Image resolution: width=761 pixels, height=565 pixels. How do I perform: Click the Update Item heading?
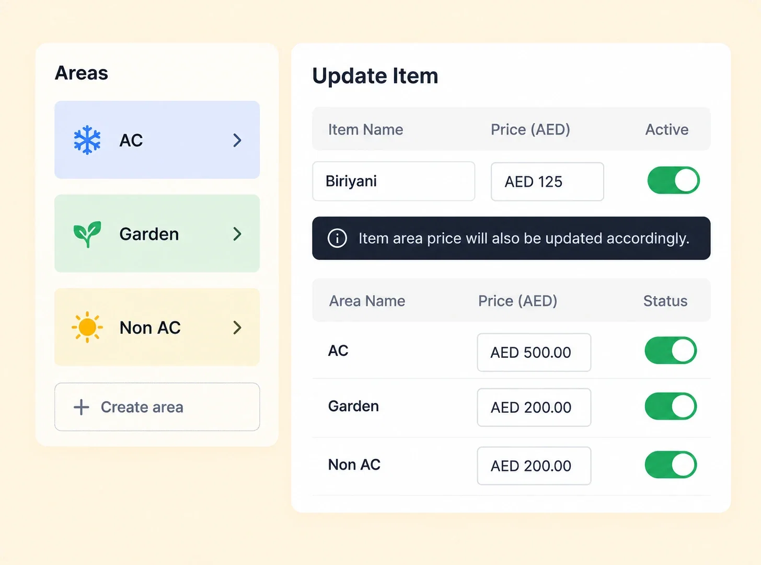click(375, 76)
